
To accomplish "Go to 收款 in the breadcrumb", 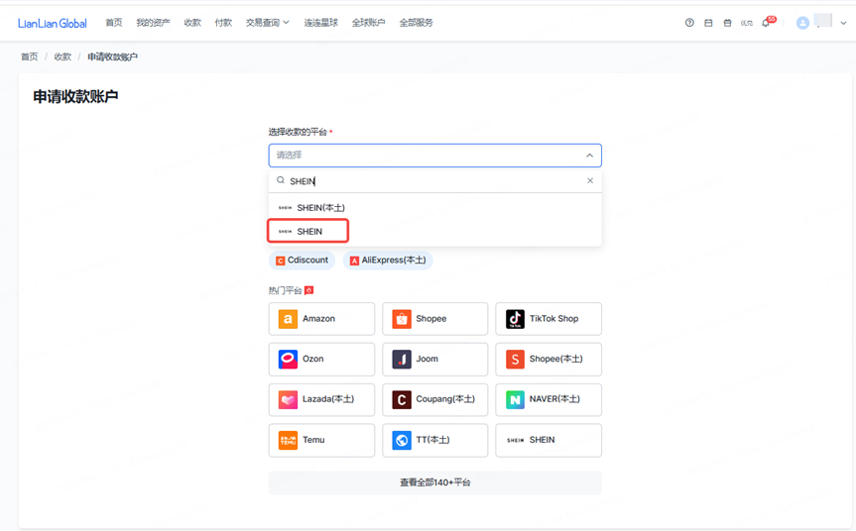I will (62, 56).
